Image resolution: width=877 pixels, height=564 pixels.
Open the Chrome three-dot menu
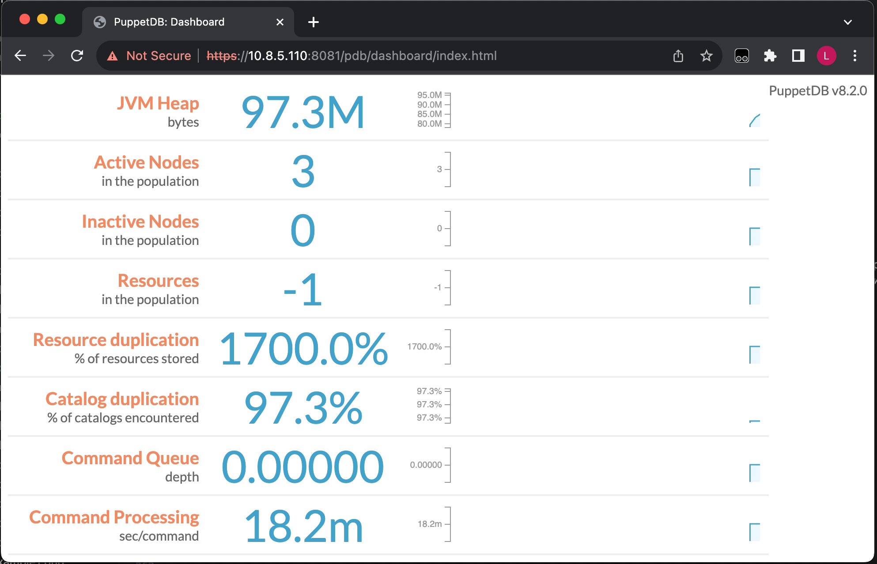(x=855, y=56)
